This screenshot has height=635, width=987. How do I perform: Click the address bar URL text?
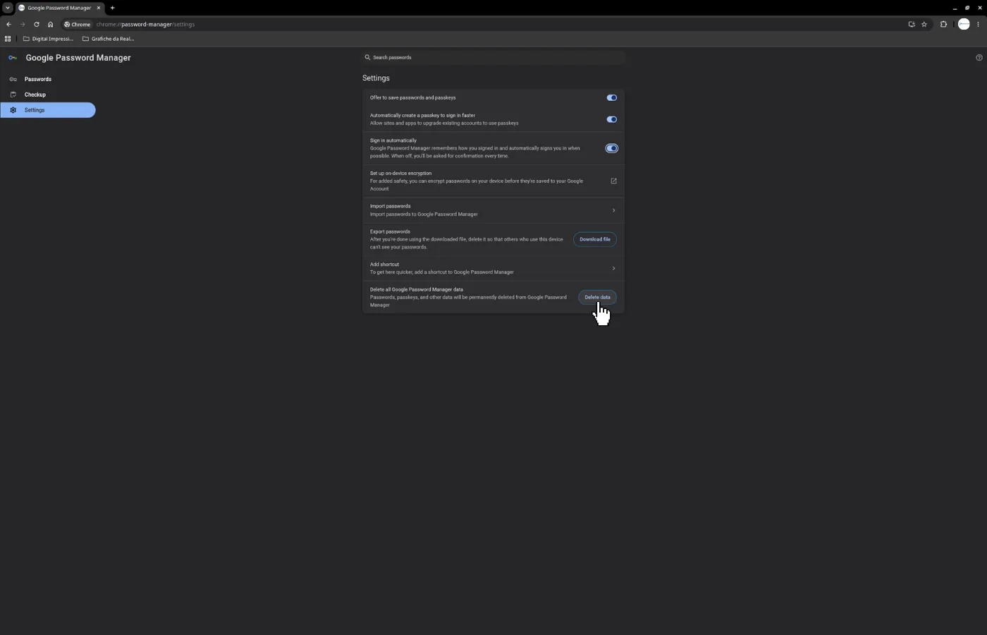145,24
